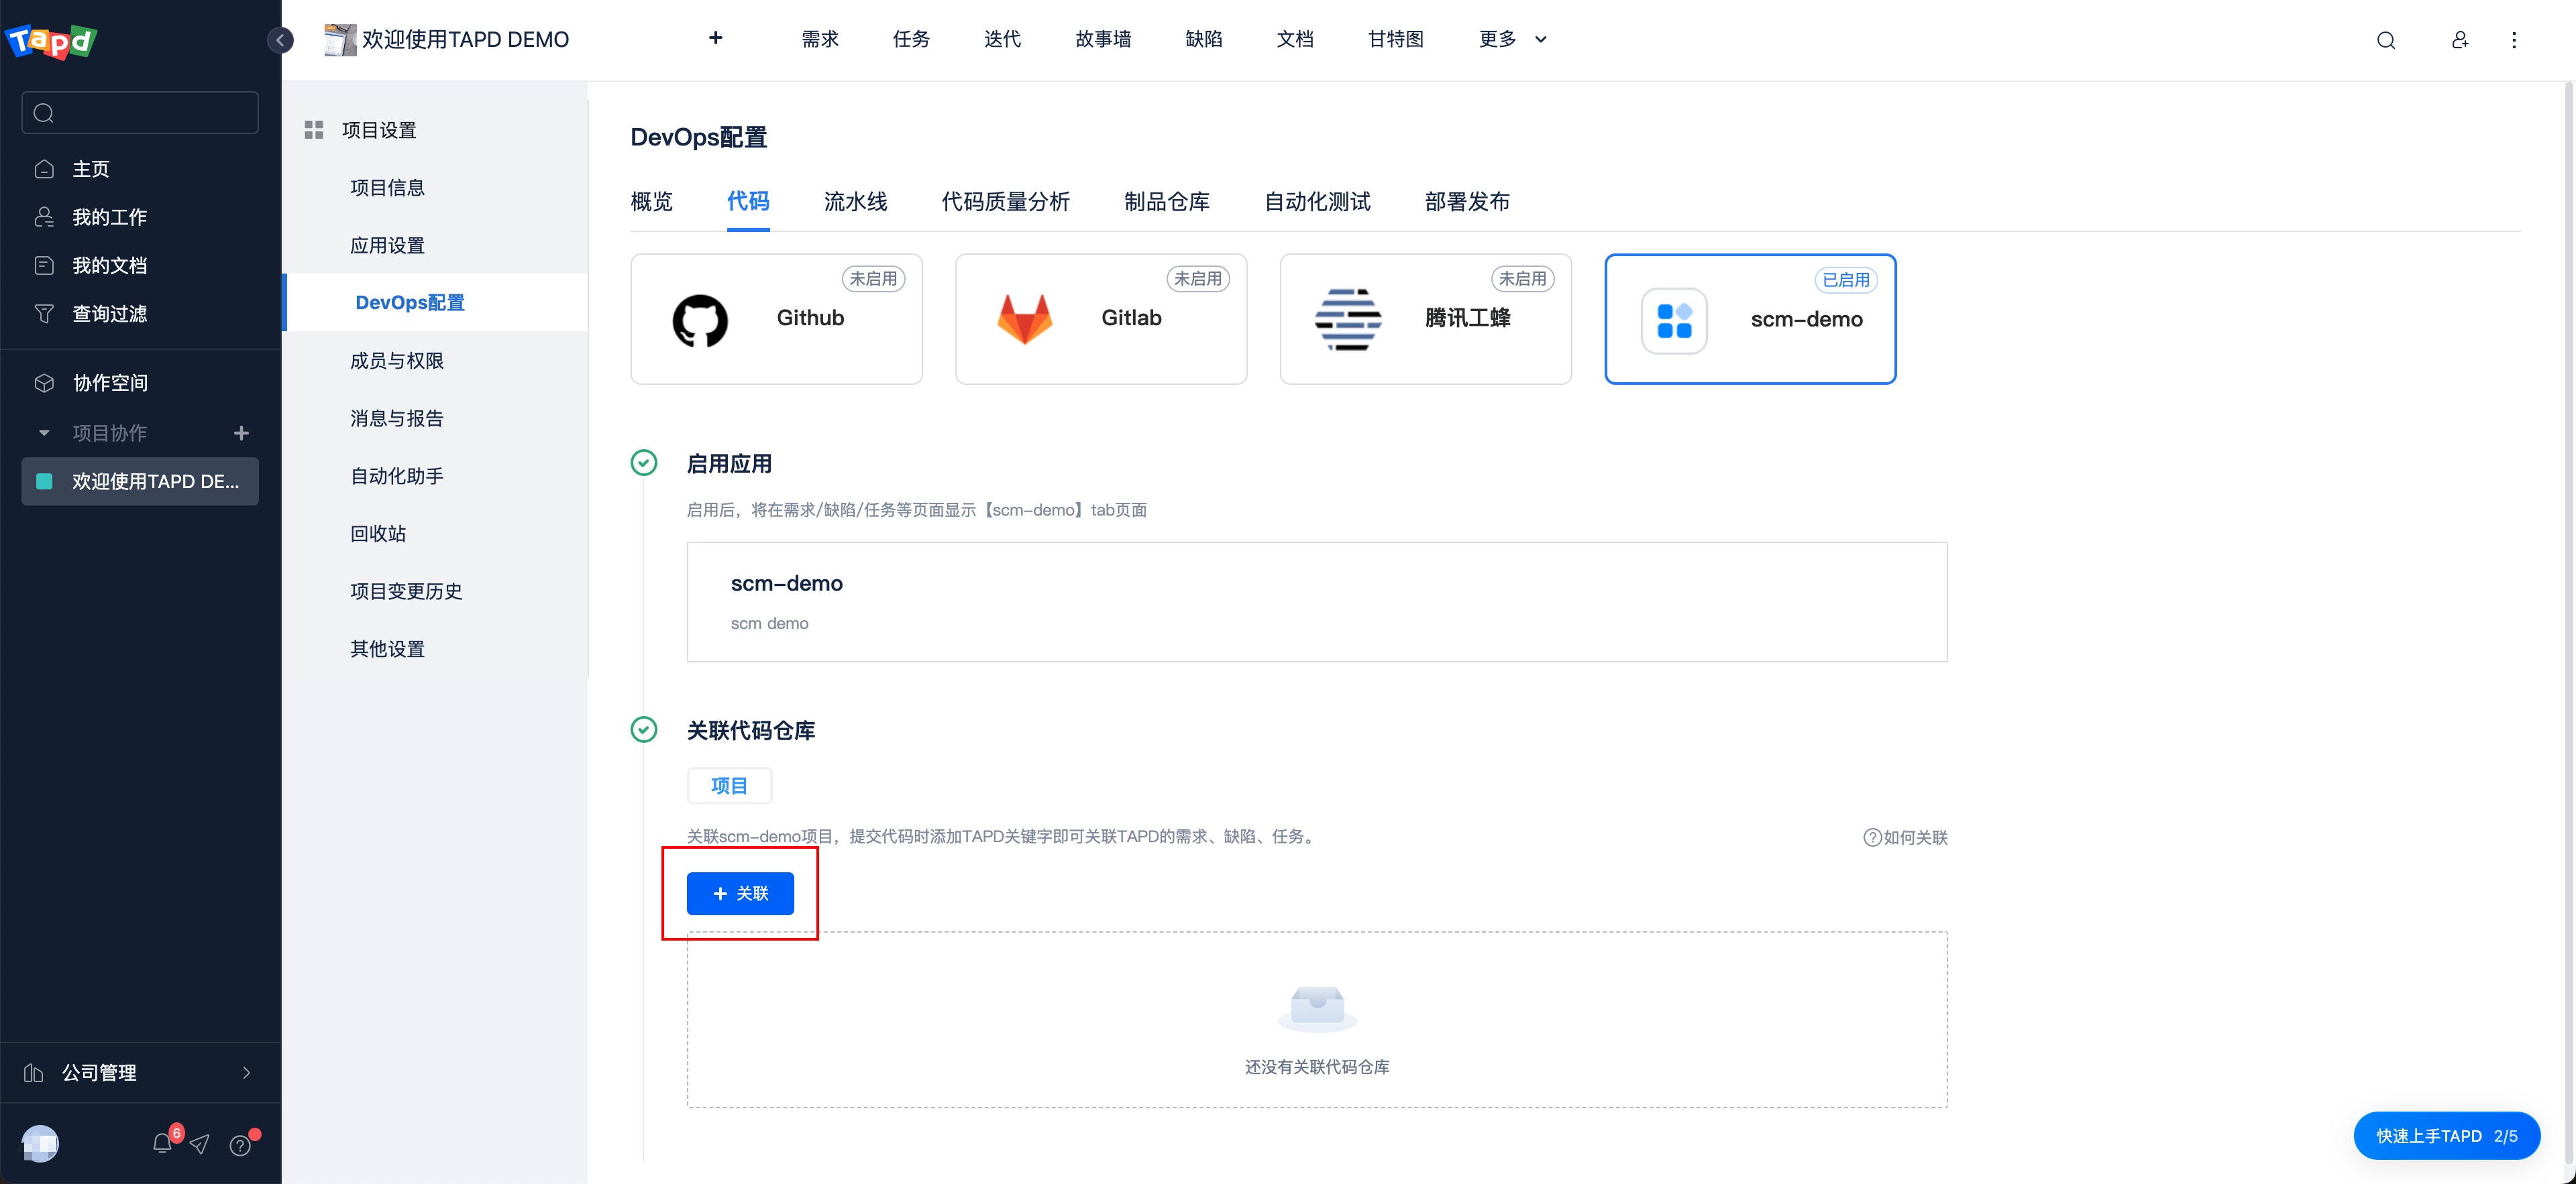This screenshot has width=2576, height=1184.
Task: Switch to the 自动化测试 tab
Action: pos(1318,202)
